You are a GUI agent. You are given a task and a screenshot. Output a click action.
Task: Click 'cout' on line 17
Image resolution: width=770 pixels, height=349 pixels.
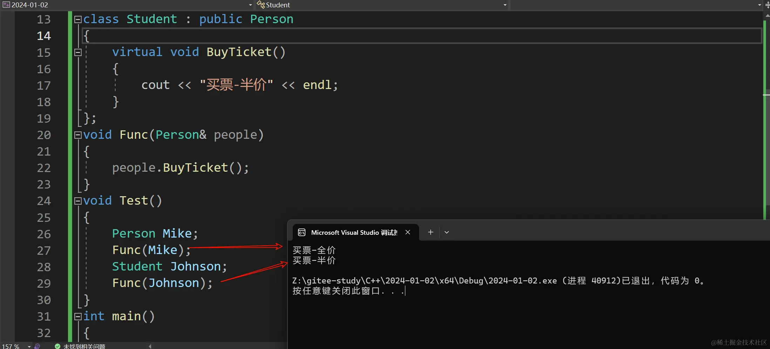(155, 85)
